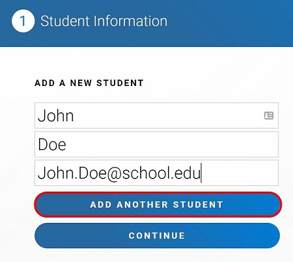Focus the last name field containing Doe

click(156, 144)
